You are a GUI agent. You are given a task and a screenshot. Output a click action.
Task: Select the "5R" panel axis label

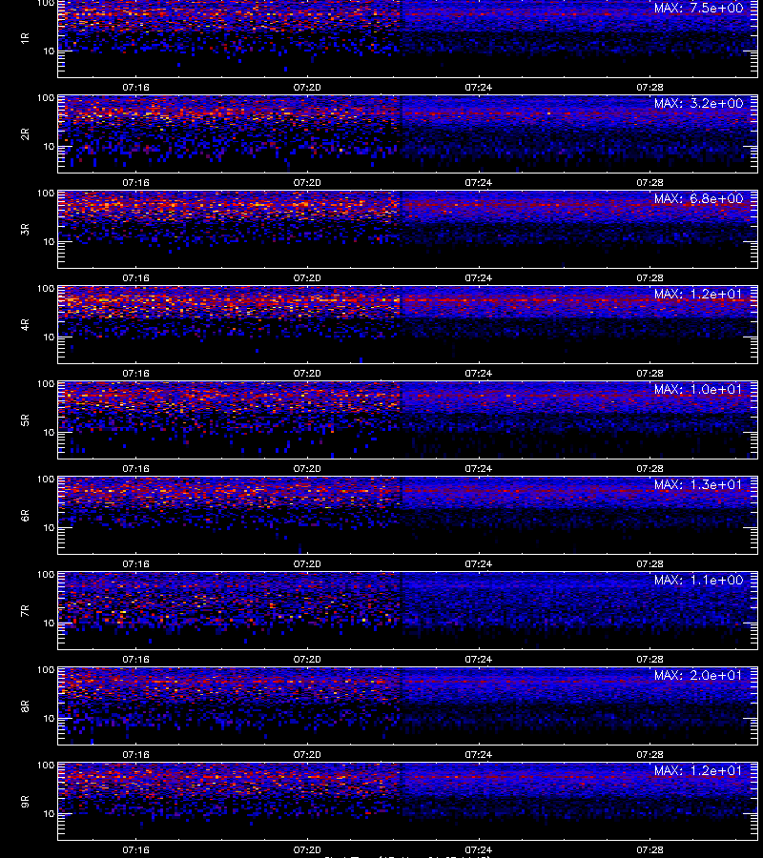25,419
